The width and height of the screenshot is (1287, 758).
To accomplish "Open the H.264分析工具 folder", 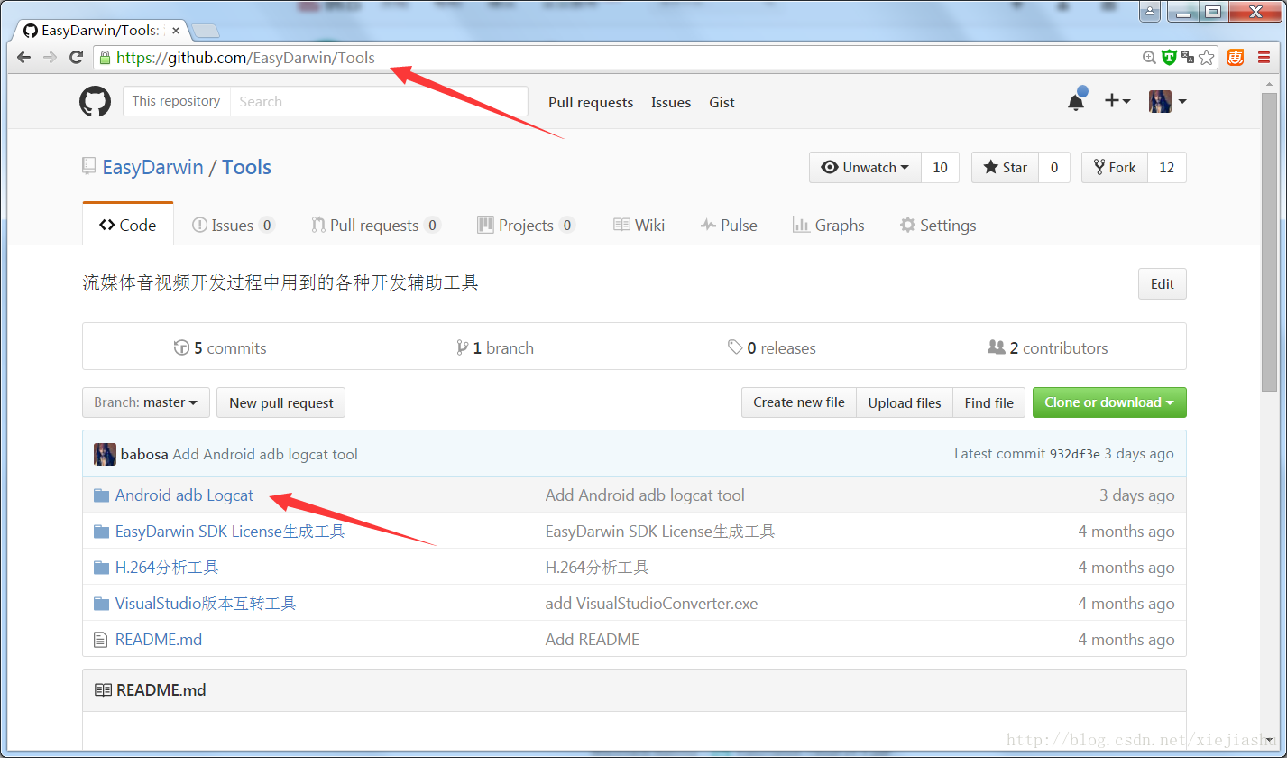I will coord(167,567).
